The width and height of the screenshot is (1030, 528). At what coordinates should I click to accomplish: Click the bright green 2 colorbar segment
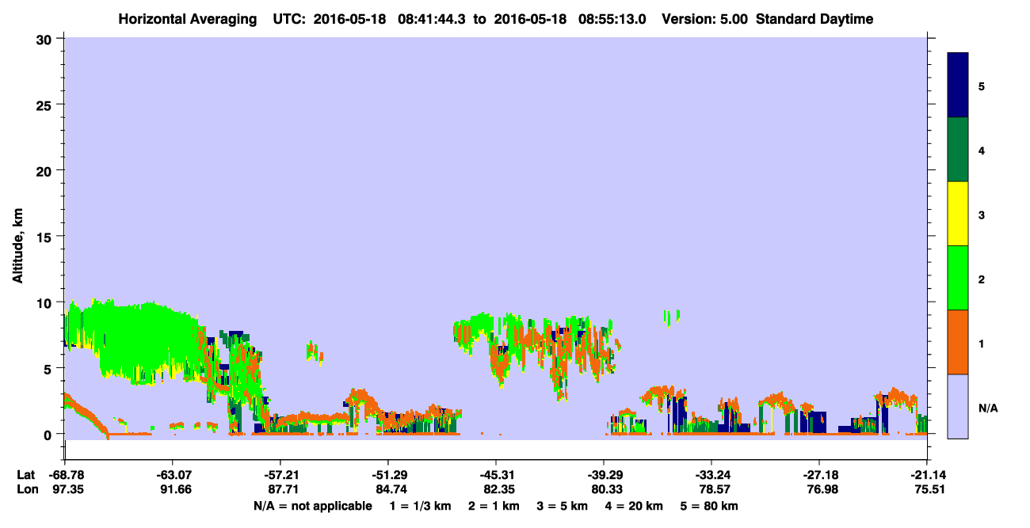point(958,278)
